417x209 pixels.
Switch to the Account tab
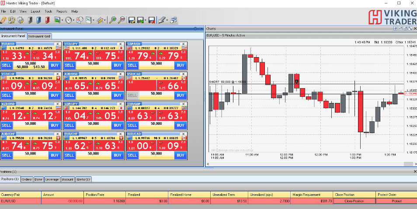[68, 179]
